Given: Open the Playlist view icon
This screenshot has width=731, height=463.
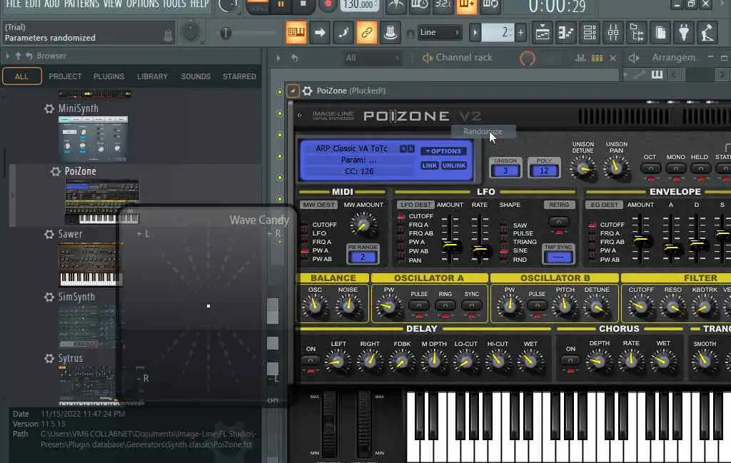Looking at the screenshot, I should [x=543, y=33].
